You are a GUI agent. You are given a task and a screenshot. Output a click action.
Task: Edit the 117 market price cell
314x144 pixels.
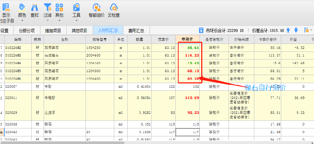click(x=188, y=132)
